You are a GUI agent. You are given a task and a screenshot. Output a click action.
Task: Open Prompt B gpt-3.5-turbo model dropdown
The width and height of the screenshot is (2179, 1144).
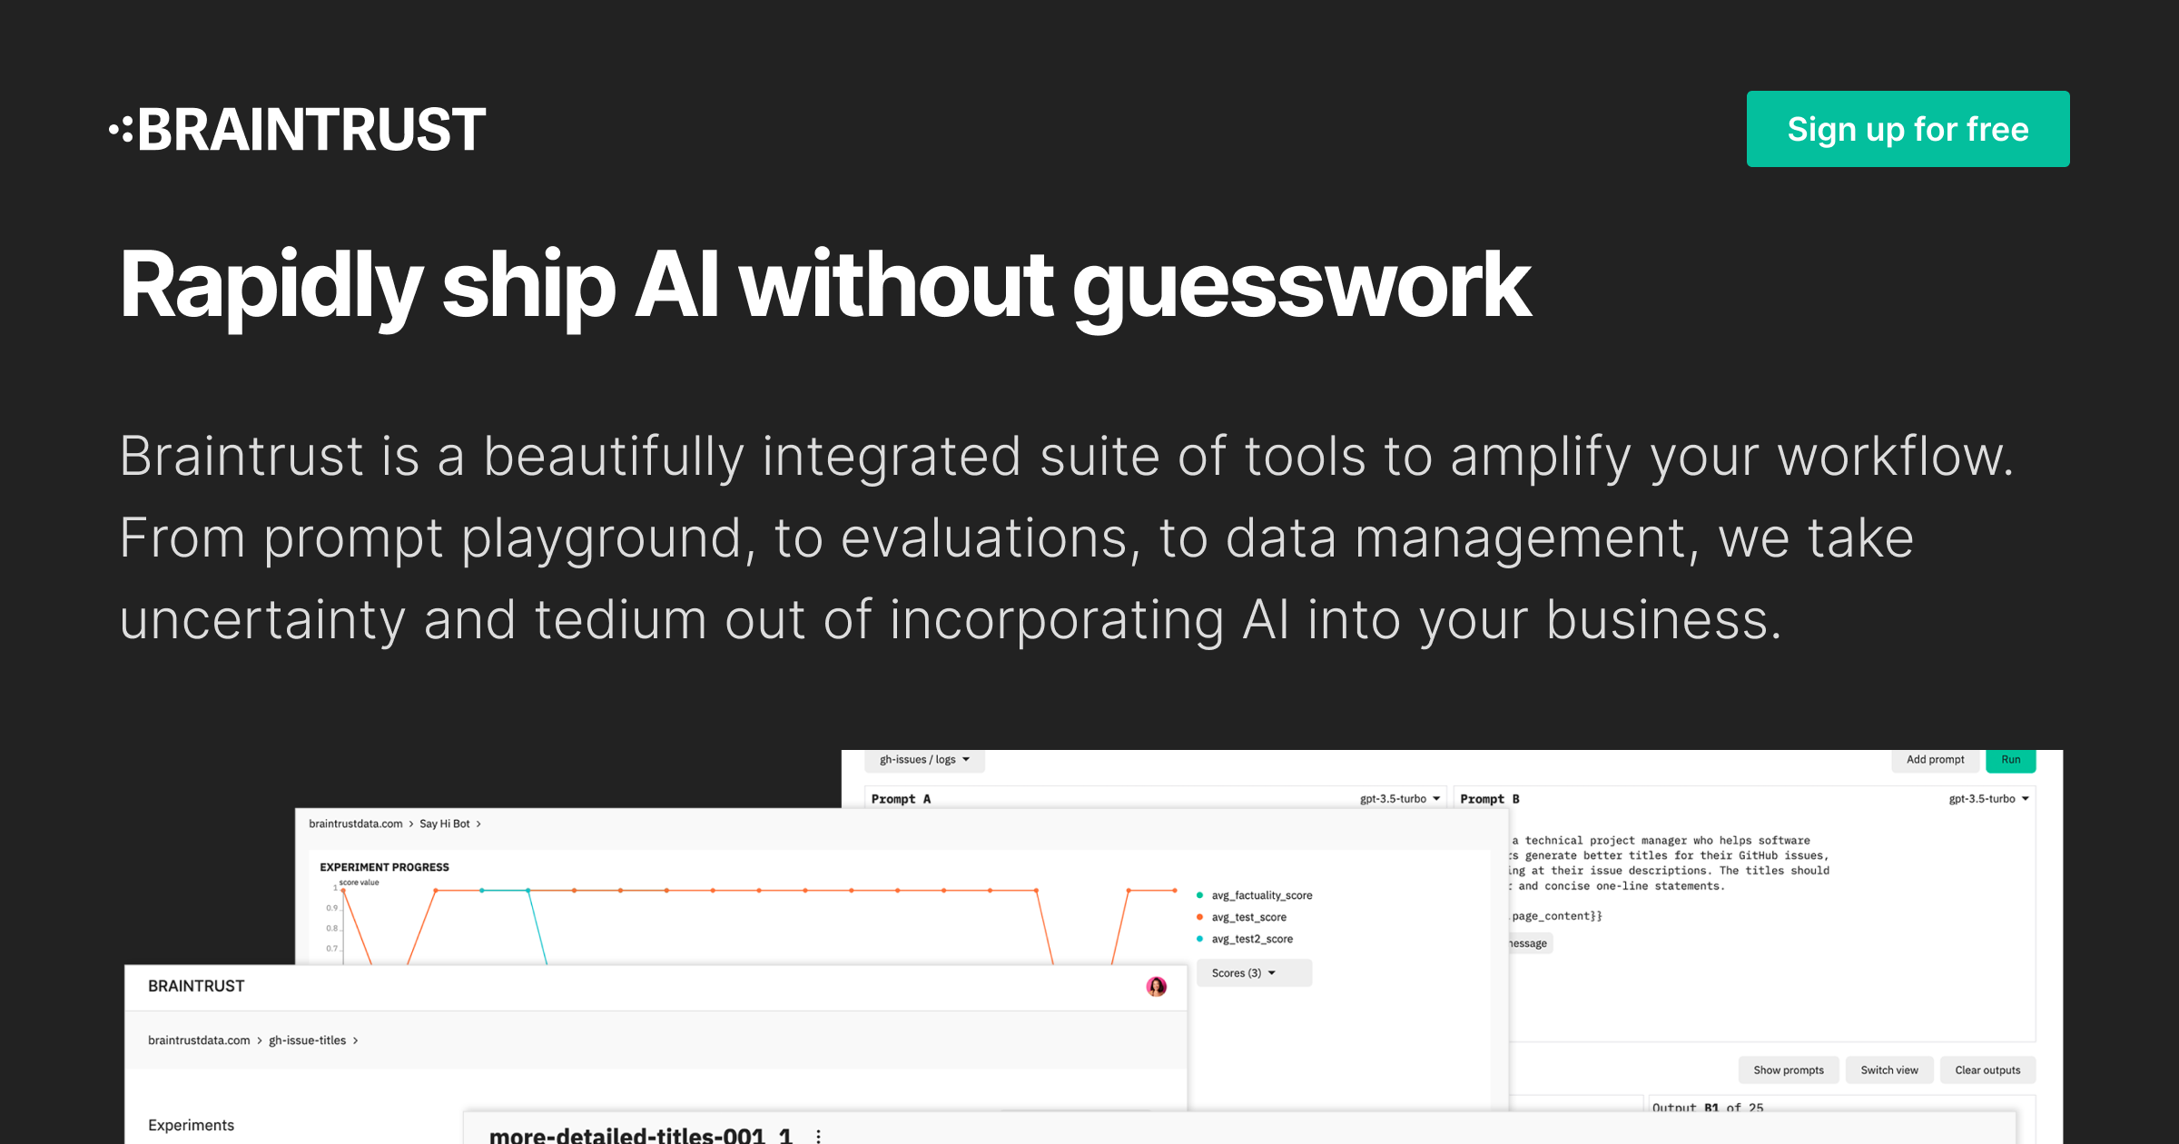tap(1988, 799)
